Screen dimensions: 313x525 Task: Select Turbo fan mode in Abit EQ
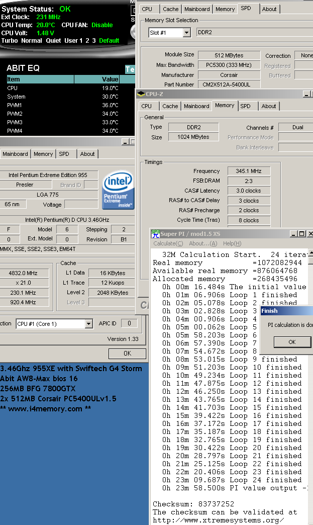pos(10,41)
